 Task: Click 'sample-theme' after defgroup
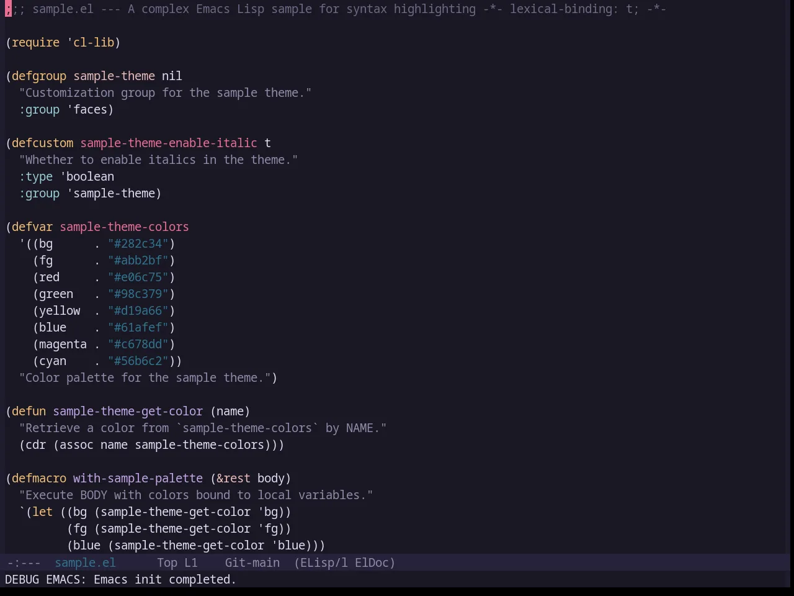pos(114,76)
